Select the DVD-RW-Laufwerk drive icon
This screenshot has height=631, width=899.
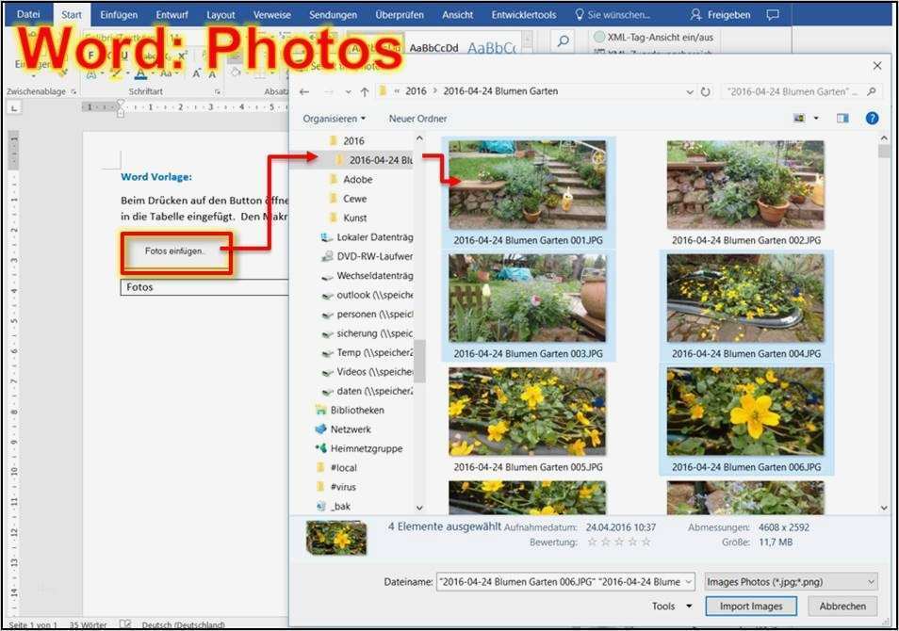point(327,256)
